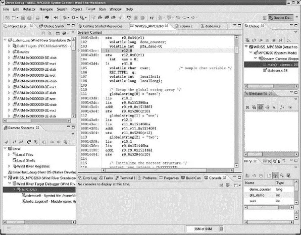The height and width of the screenshot is (235, 301).
Task: Click Collapse All icon in Project Explorer
Action: click(43, 33)
